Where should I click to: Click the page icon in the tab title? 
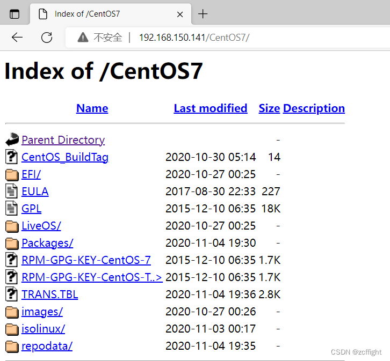43,14
